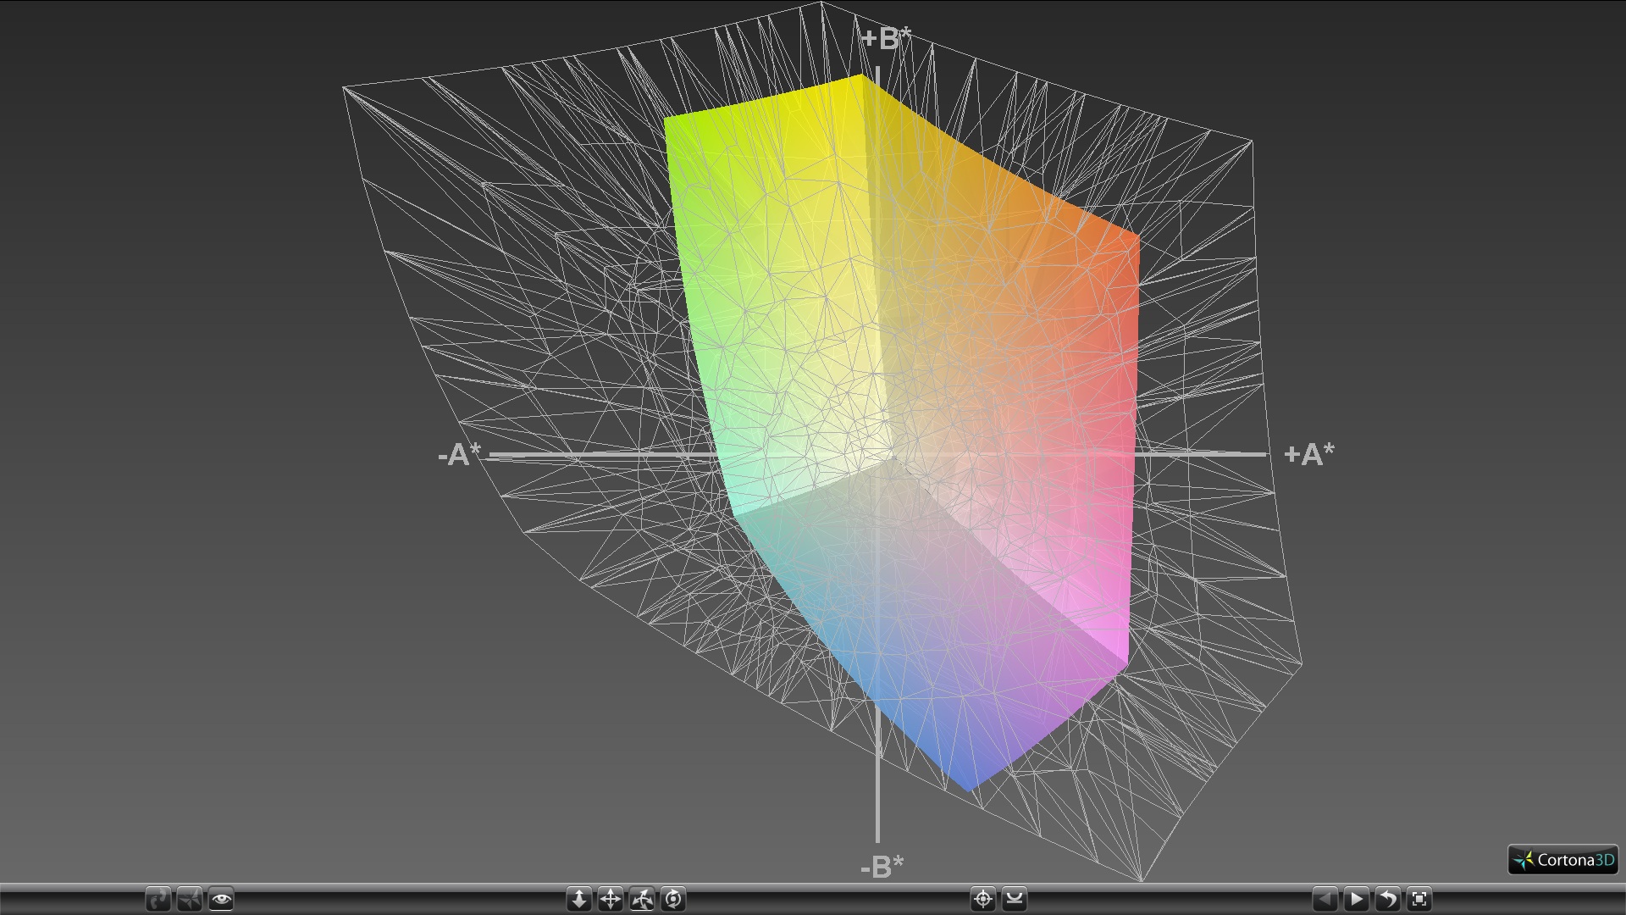The height and width of the screenshot is (915, 1626).
Task: Click the Restore view curved arrow
Action: pyautogui.click(x=1388, y=899)
